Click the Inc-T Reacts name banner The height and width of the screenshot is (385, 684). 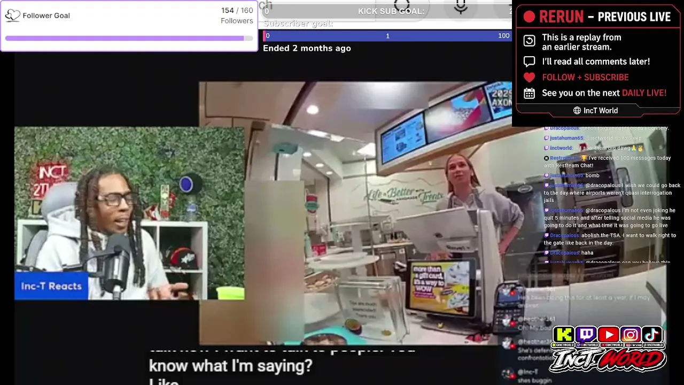(x=51, y=286)
